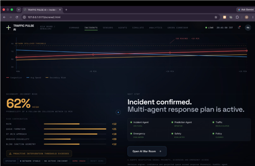The width and height of the screenshot is (255, 166).
Task: Switch to the COMMAND nav tab
Action: click(x=74, y=28)
